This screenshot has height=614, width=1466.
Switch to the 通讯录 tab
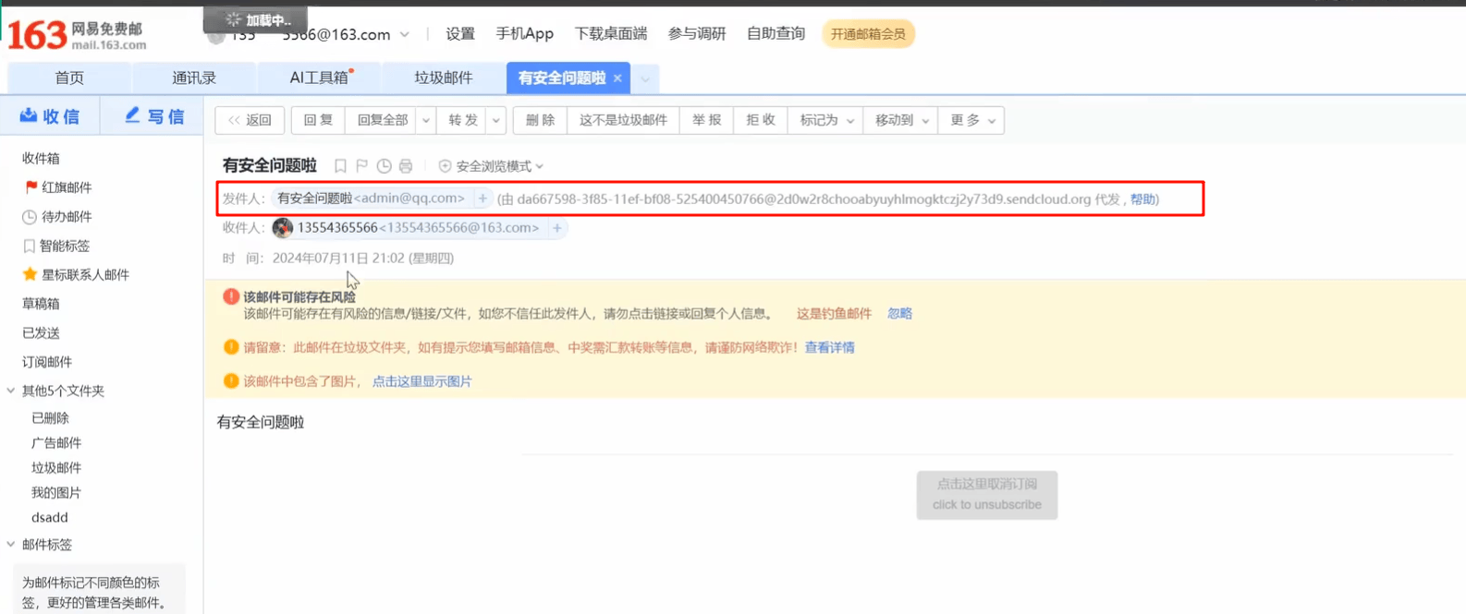click(x=194, y=78)
